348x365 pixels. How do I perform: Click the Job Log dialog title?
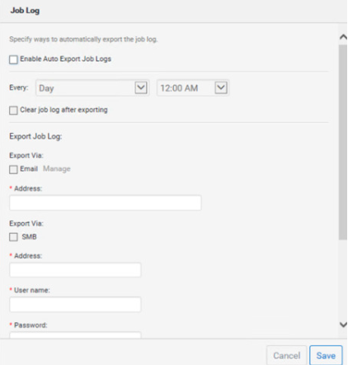pos(25,11)
